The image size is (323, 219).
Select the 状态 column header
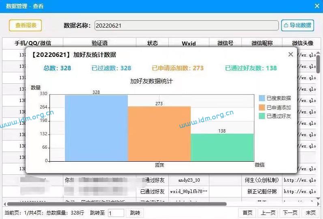coord(153,43)
